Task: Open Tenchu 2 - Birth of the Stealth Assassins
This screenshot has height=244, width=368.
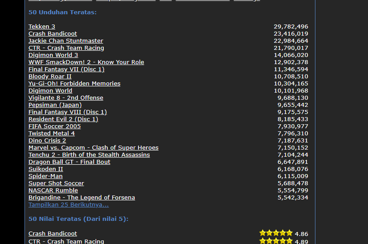Action: tap(89, 155)
